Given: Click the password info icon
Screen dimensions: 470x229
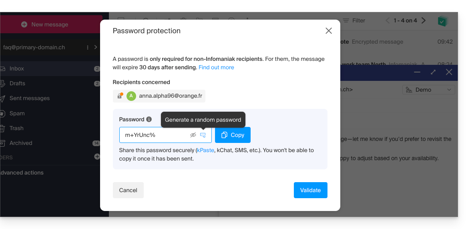Looking at the screenshot, I should [149, 119].
